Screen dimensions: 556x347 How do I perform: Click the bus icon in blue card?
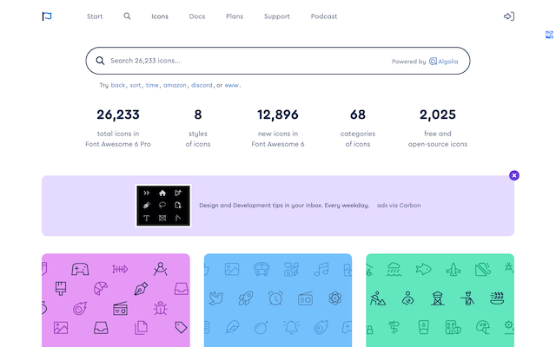pyautogui.click(x=261, y=270)
